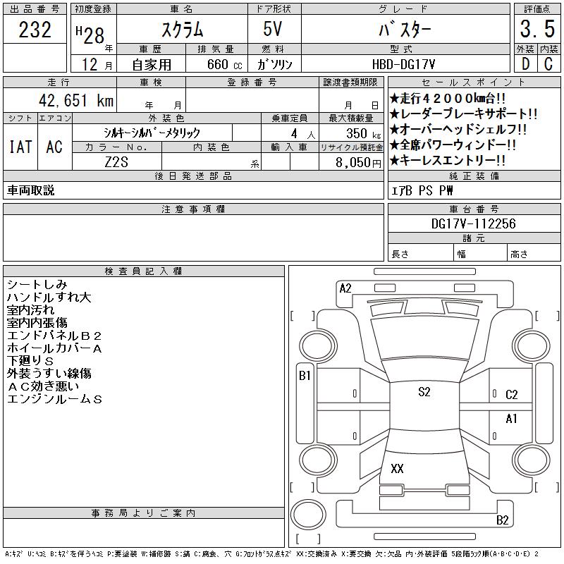Click the 長さ length field
Image resolution: width=564 pixels, height=564 pixels.
coord(420,253)
